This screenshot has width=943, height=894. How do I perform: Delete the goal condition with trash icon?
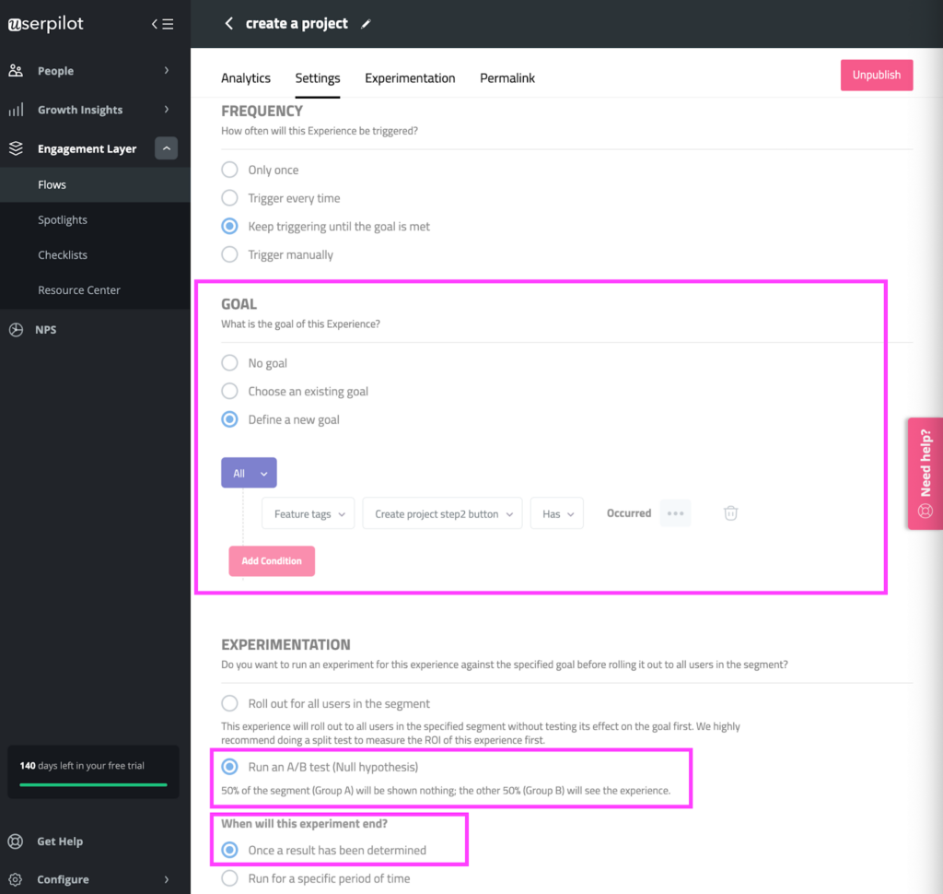coord(730,513)
